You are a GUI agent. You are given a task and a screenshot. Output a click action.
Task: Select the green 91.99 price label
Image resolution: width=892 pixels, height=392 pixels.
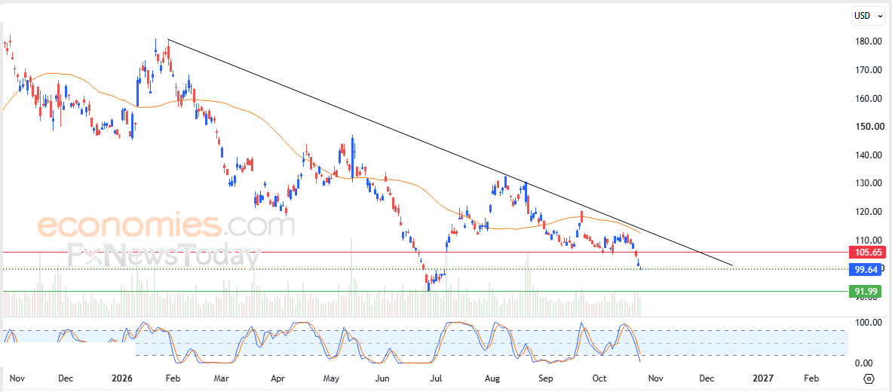click(865, 292)
